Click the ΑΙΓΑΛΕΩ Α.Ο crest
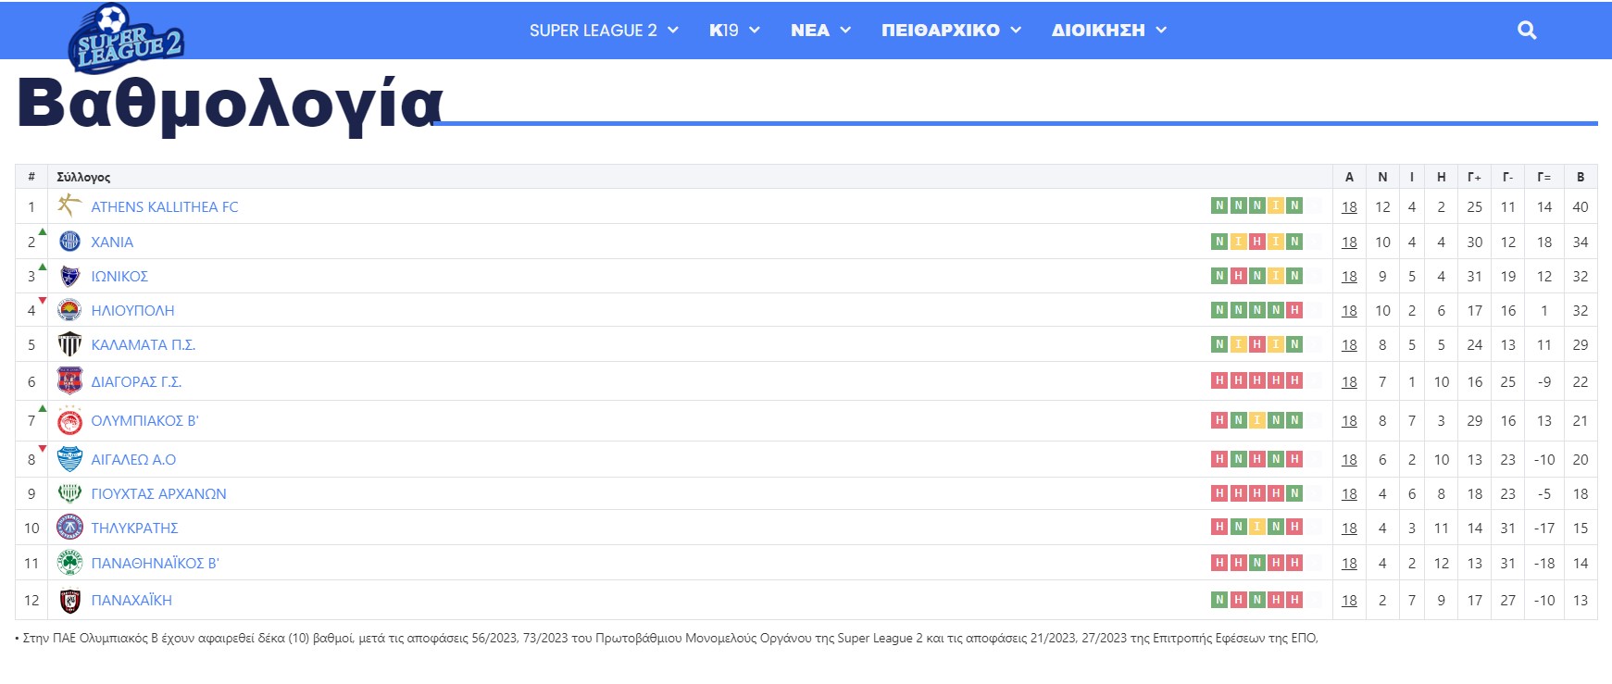 (69, 459)
